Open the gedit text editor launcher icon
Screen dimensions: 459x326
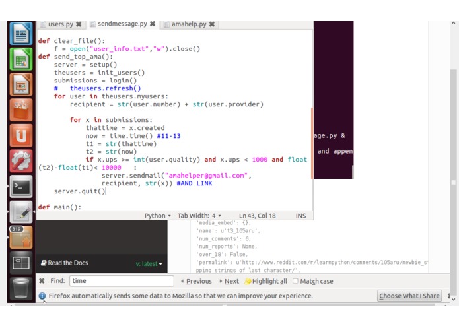point(21,212)
